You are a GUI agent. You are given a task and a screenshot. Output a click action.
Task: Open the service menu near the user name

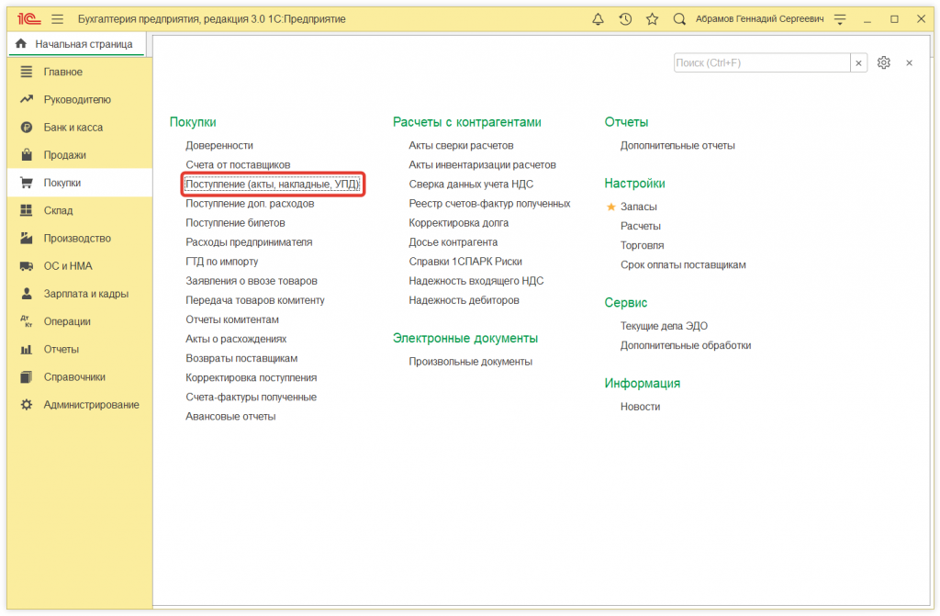point(839,17)
